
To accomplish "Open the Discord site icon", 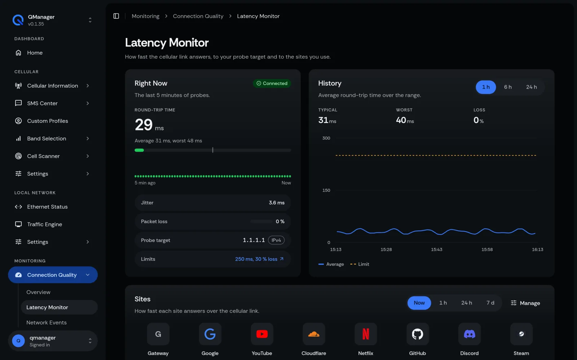I will [470, 334].
